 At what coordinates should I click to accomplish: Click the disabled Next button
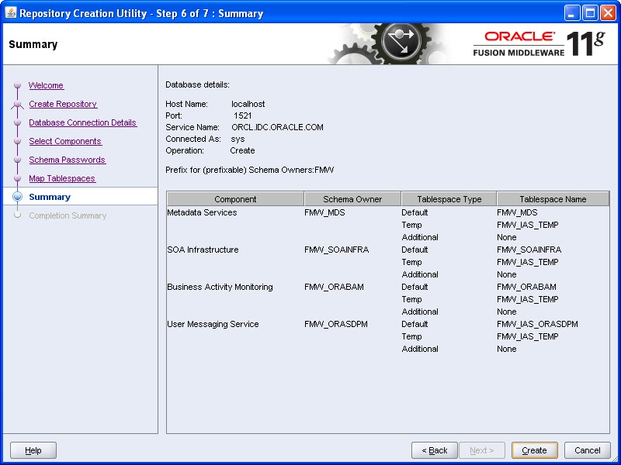point(481,450)
